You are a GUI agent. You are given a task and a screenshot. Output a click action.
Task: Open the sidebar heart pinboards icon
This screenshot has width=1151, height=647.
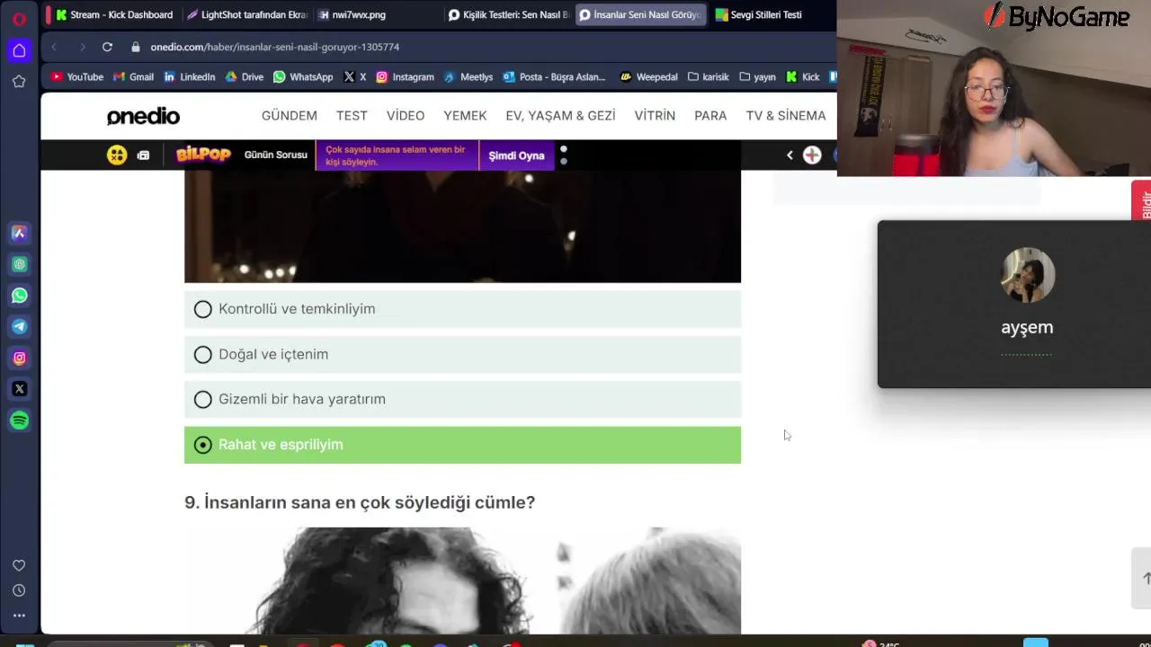click(x=19, y=565)
